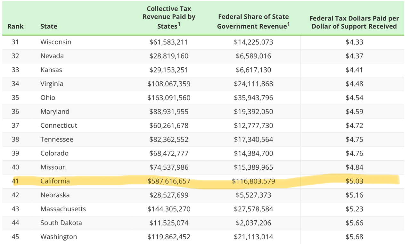This screenshot has width=410, height=246.
Task: Click California's $5.03 value
Action: [354, 181]
